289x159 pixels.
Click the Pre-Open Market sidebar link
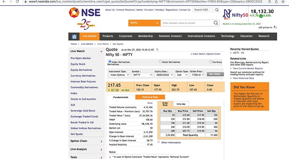(80, 58)
